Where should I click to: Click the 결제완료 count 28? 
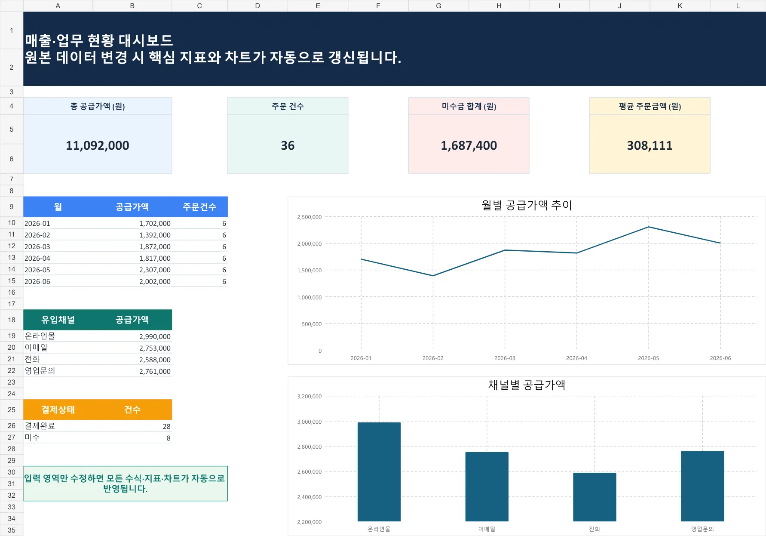(x=132, y=426)
